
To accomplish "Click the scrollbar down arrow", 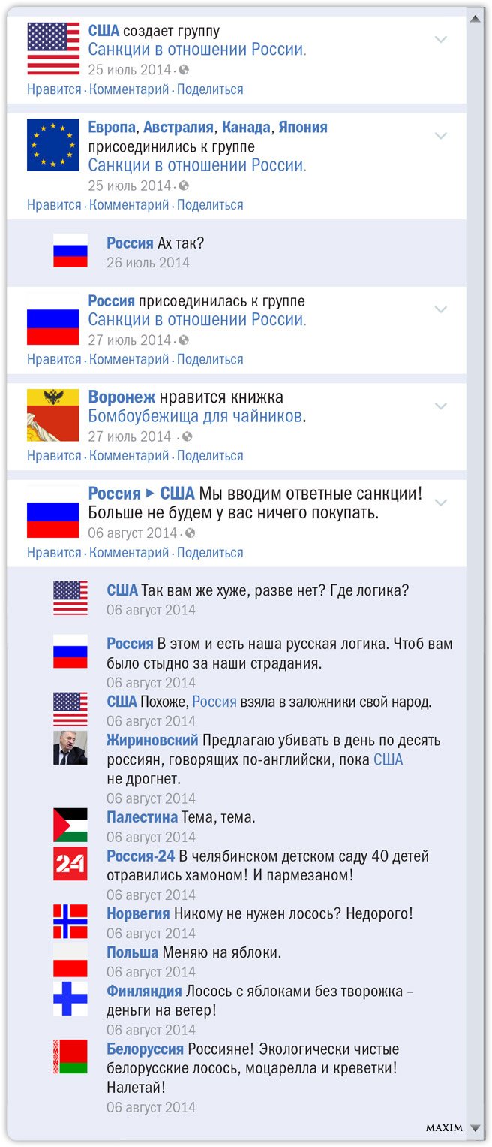I will [475, 1128].
